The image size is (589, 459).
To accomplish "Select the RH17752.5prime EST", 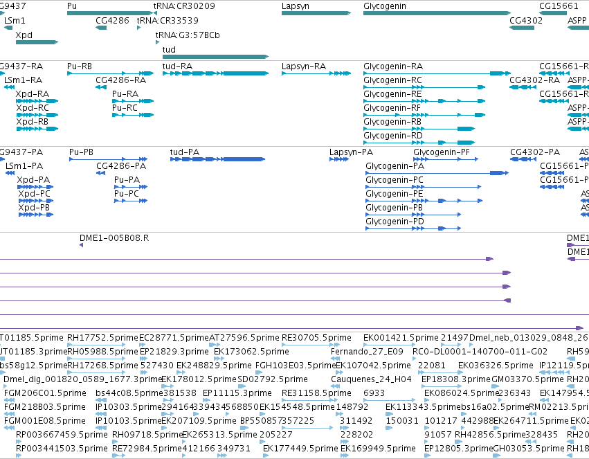I will [97, 345].
